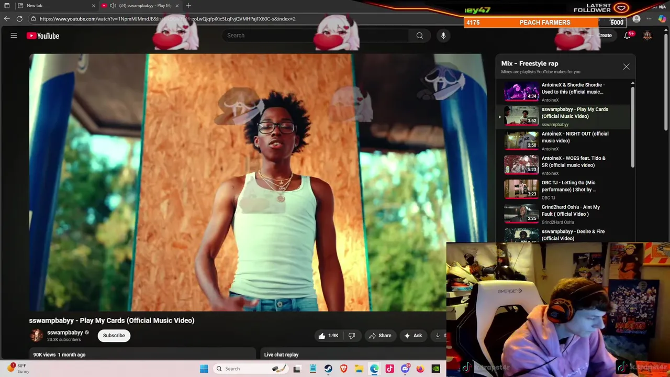Viewport: 670px width, 377px height.
Task: Start voice search with the microphone icon
Action: (x=443, y=36)
